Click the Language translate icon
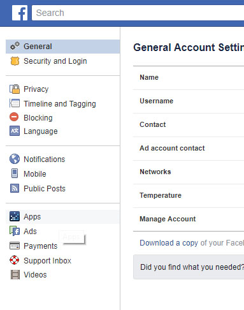 point(15,131)
